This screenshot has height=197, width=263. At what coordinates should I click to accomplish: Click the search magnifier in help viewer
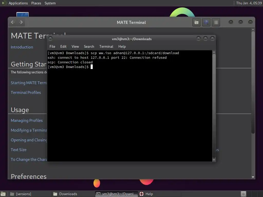206,23
